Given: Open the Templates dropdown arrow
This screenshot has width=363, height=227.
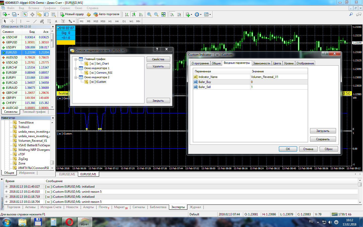Looking at the screenshot, I should [210, 14].
